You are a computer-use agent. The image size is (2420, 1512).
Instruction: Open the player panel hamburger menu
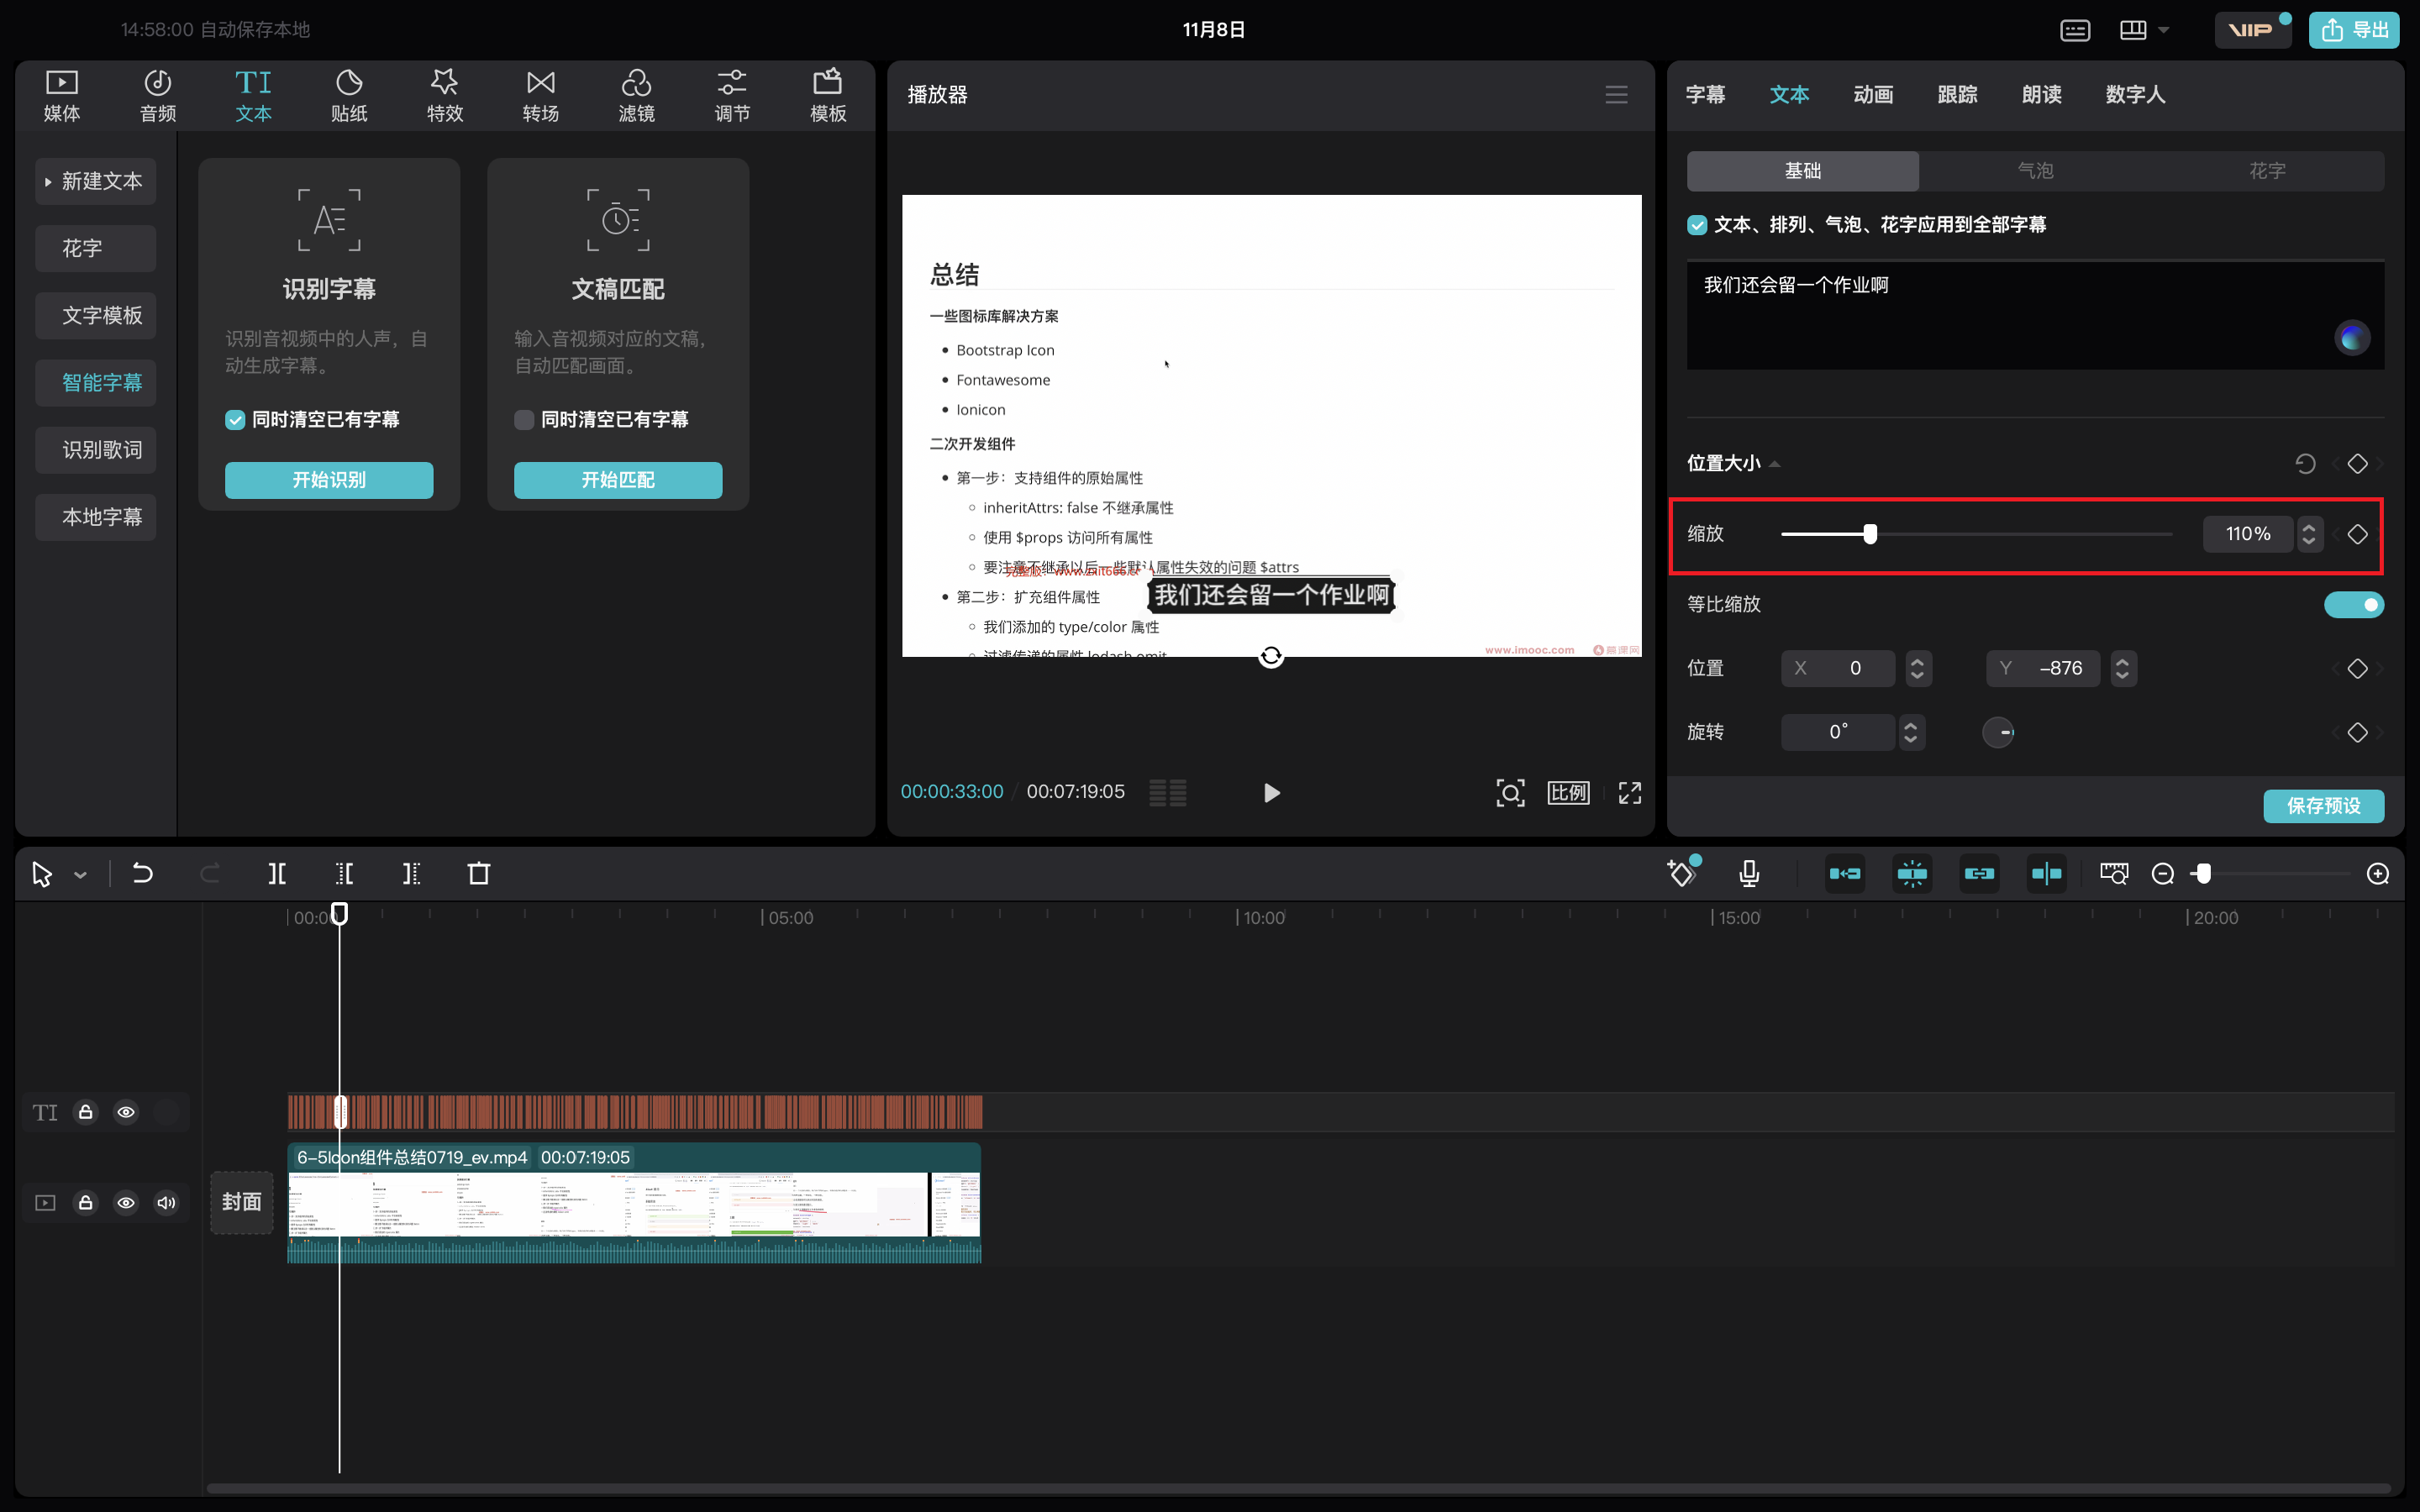[1617, 95]
